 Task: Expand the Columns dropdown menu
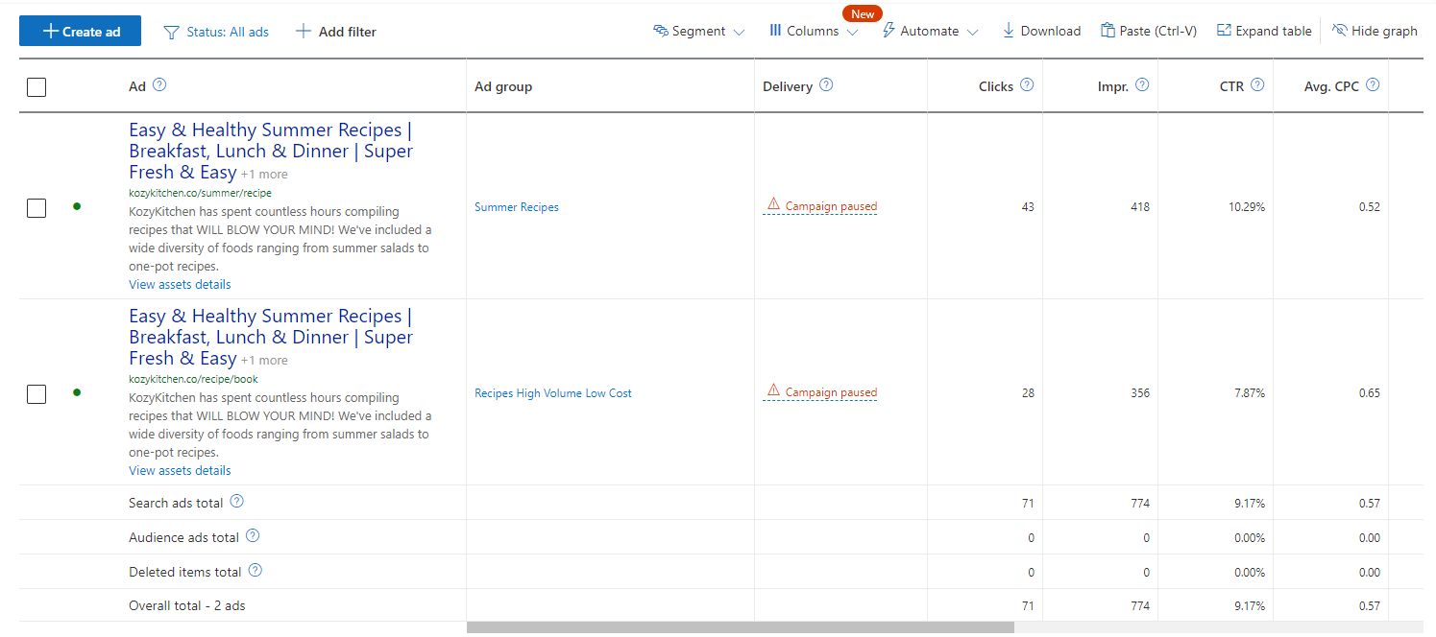[x=813, y=32]
